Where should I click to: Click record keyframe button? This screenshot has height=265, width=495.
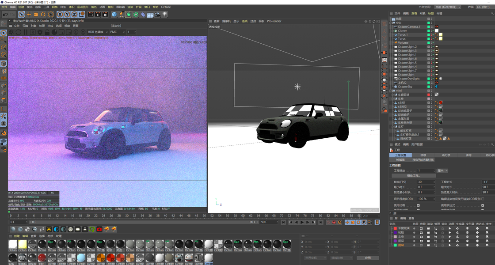pyautogui.click(x=328, y=222)
